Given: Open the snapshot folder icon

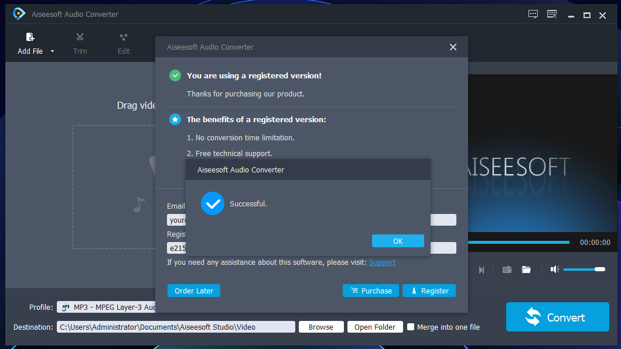Looking at the screenshot, I should (x=526, y=269).
